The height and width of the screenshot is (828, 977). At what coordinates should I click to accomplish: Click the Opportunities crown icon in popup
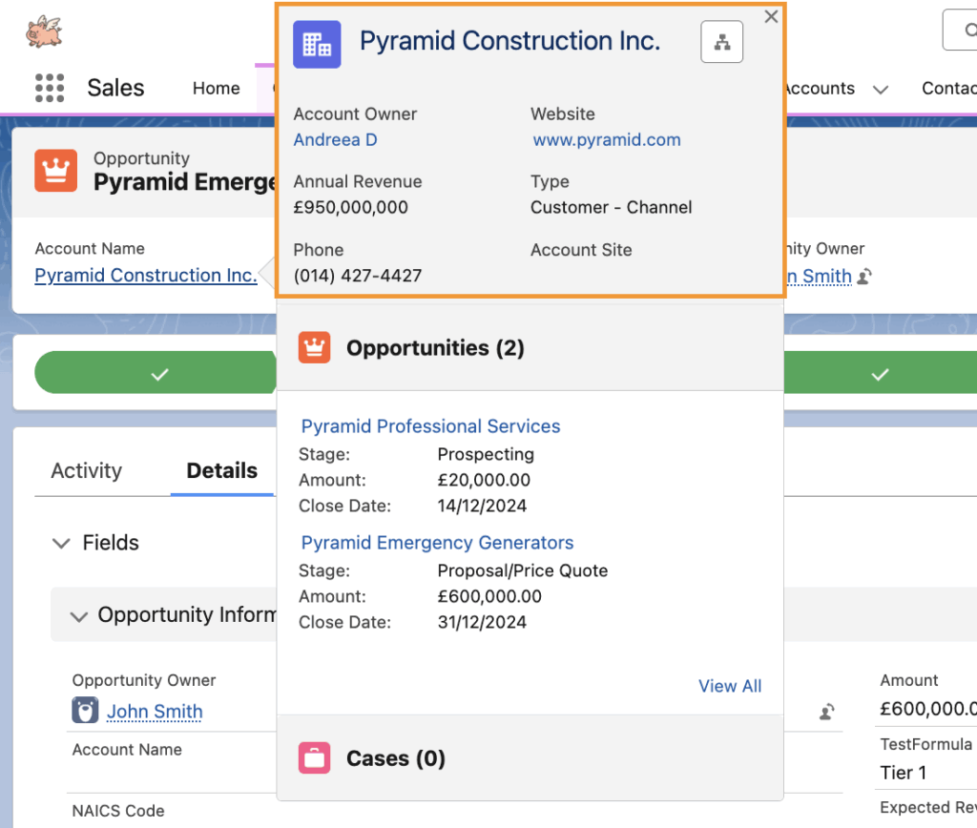click(x=314, y=348)
